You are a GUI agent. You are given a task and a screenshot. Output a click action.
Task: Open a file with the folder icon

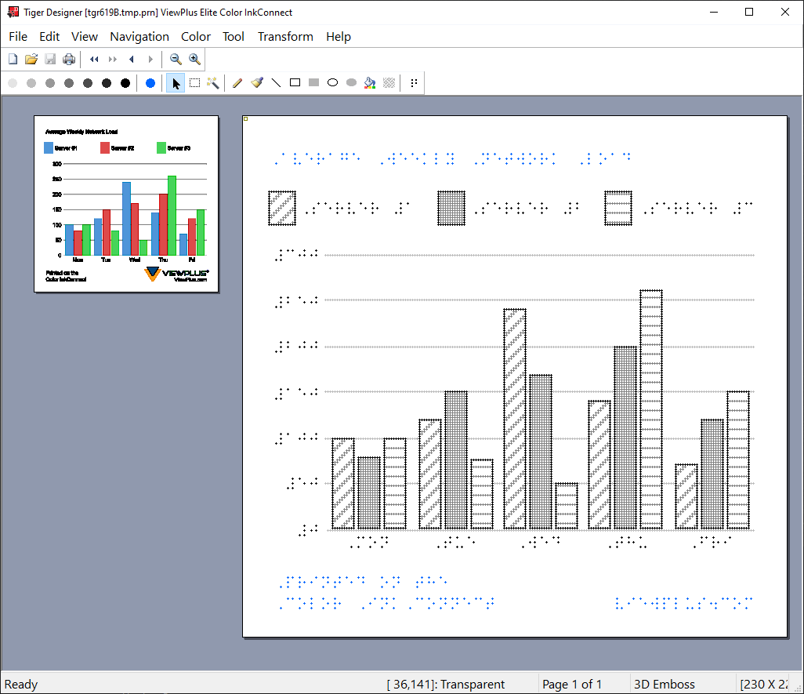[31, 60]
